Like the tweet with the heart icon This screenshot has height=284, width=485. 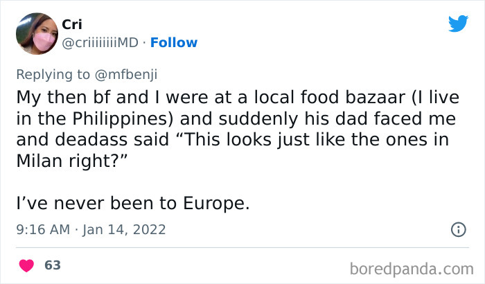point(27,265)
